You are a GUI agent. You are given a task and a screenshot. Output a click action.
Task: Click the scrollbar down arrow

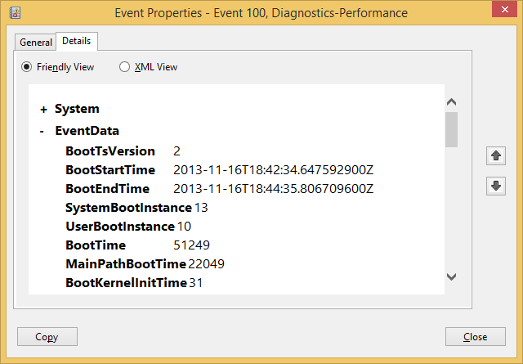(x=451, y=276)
